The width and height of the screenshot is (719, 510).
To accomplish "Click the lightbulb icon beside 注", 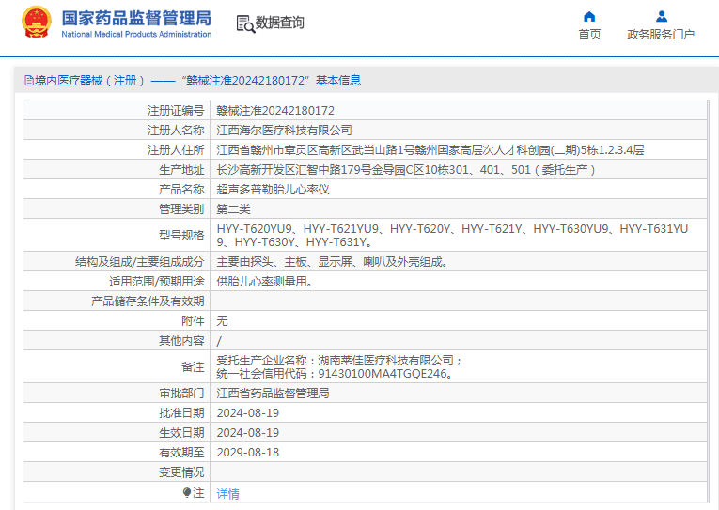I will pos(187,492).
